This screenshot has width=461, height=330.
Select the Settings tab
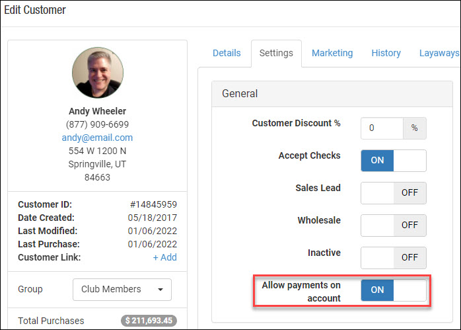point(276,53)
